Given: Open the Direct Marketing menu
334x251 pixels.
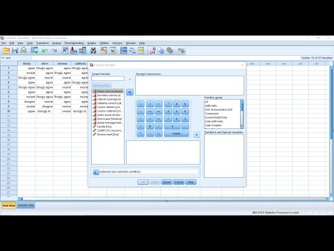Looking at the screenshot, I should point(74,43).
